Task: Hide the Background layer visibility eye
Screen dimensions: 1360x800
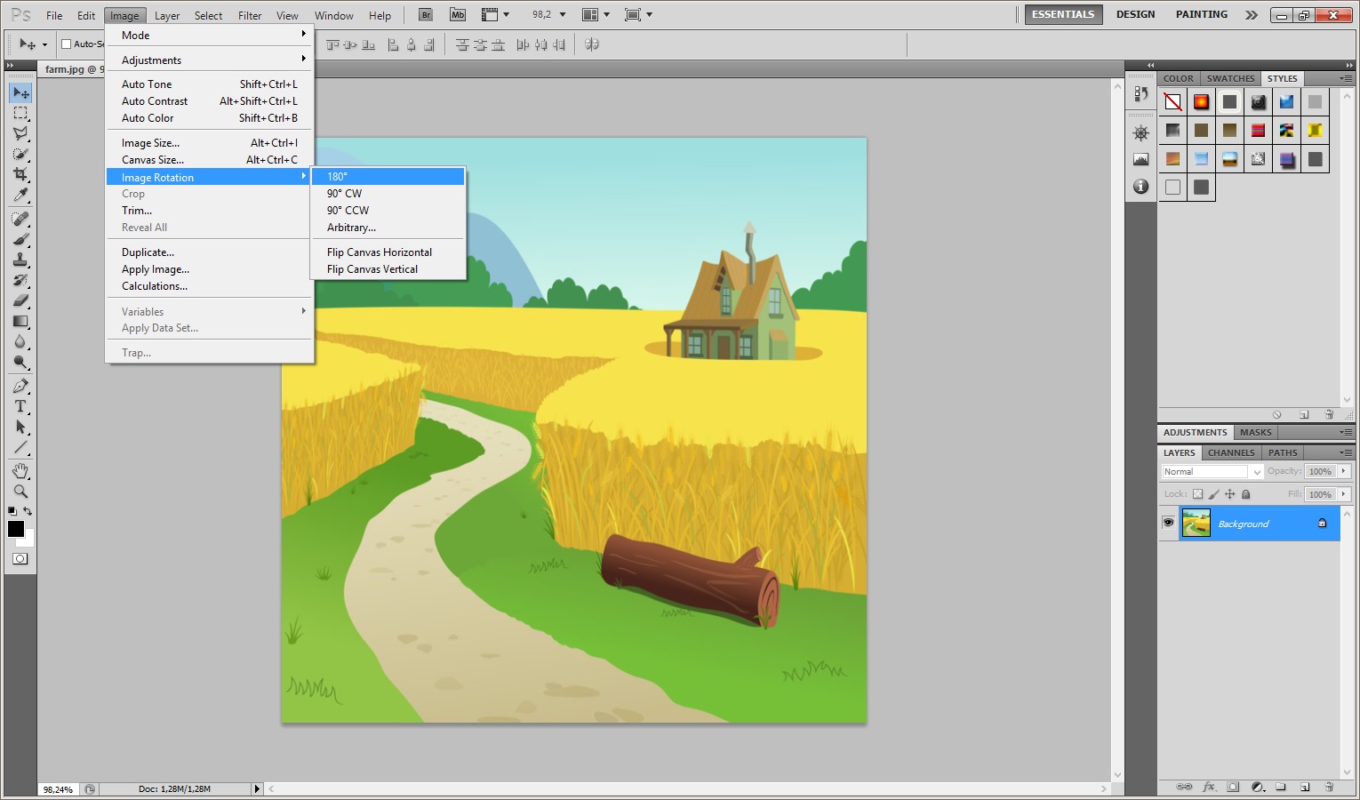Action: pyautogui.click(x=1168, y=524)
